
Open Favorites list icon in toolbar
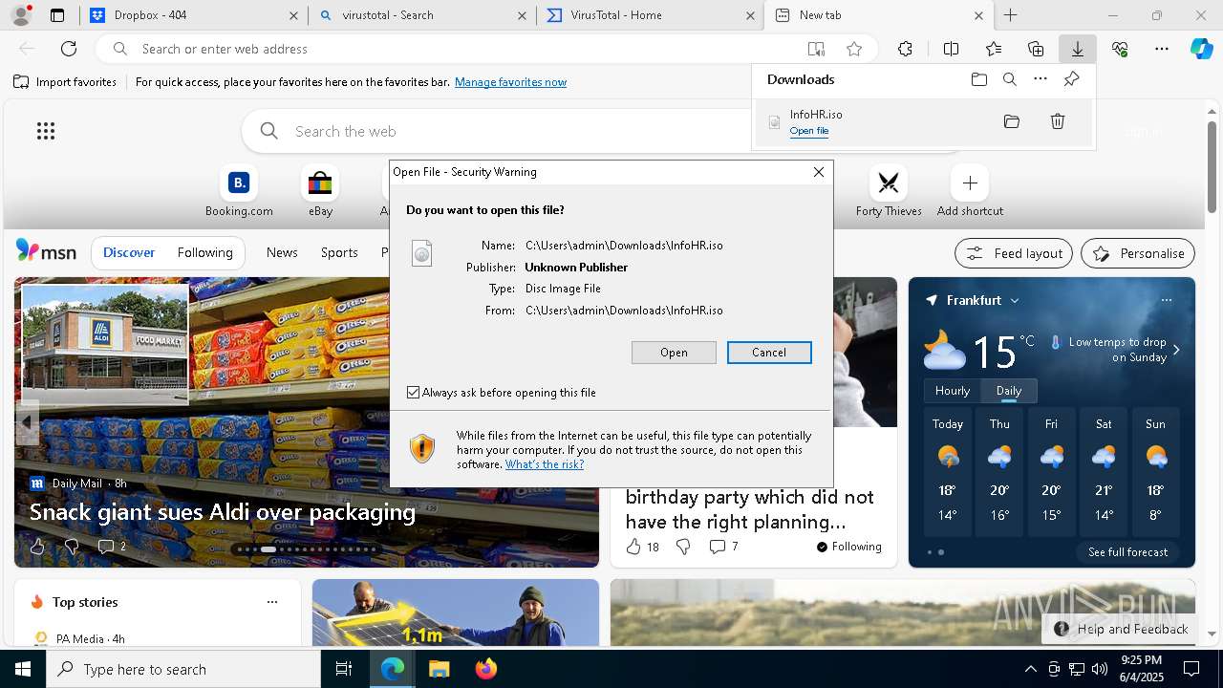[994, 49]
